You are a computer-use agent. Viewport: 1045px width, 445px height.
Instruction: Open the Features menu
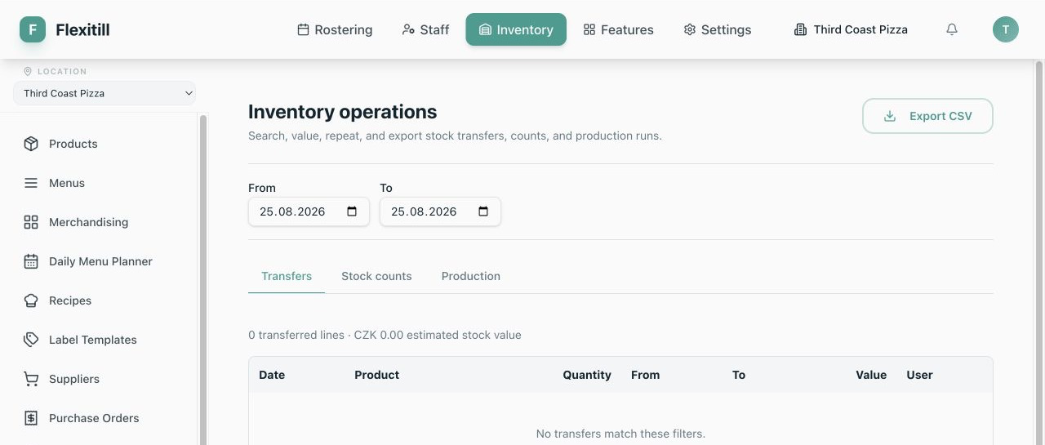coord(618,29)
